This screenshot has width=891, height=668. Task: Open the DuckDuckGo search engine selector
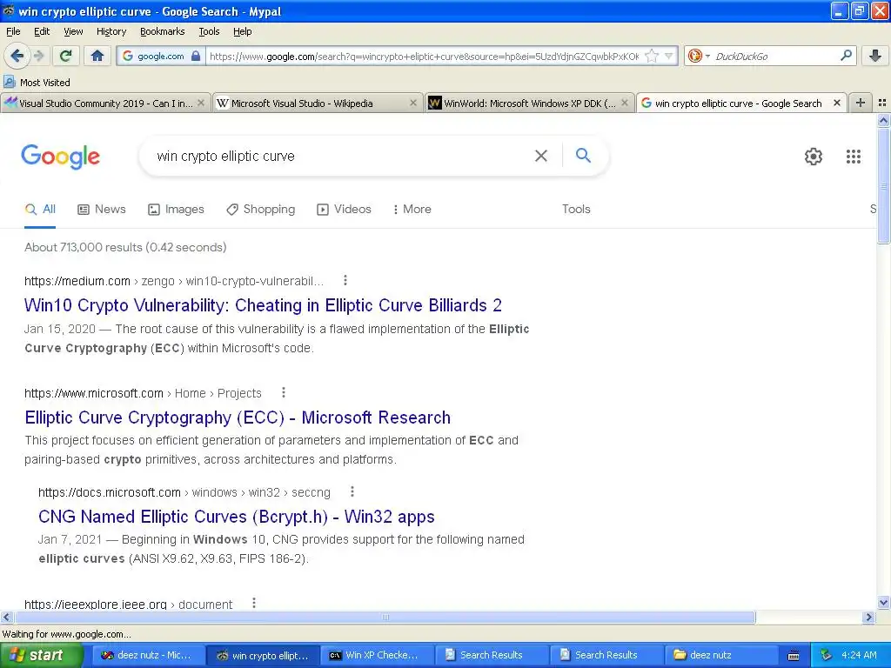coord(699,56)
